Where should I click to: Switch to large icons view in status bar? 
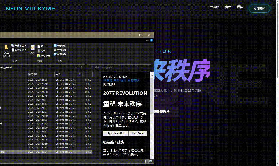pyautogui.click(x=151, y=161)
